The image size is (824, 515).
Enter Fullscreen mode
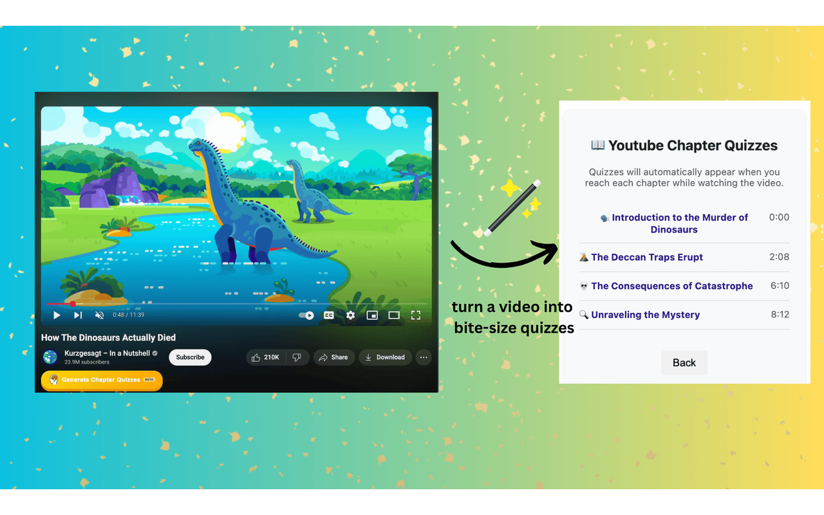415,315
